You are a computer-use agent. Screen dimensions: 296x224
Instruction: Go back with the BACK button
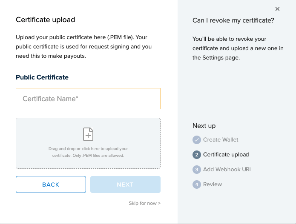(x=51, y=184)
